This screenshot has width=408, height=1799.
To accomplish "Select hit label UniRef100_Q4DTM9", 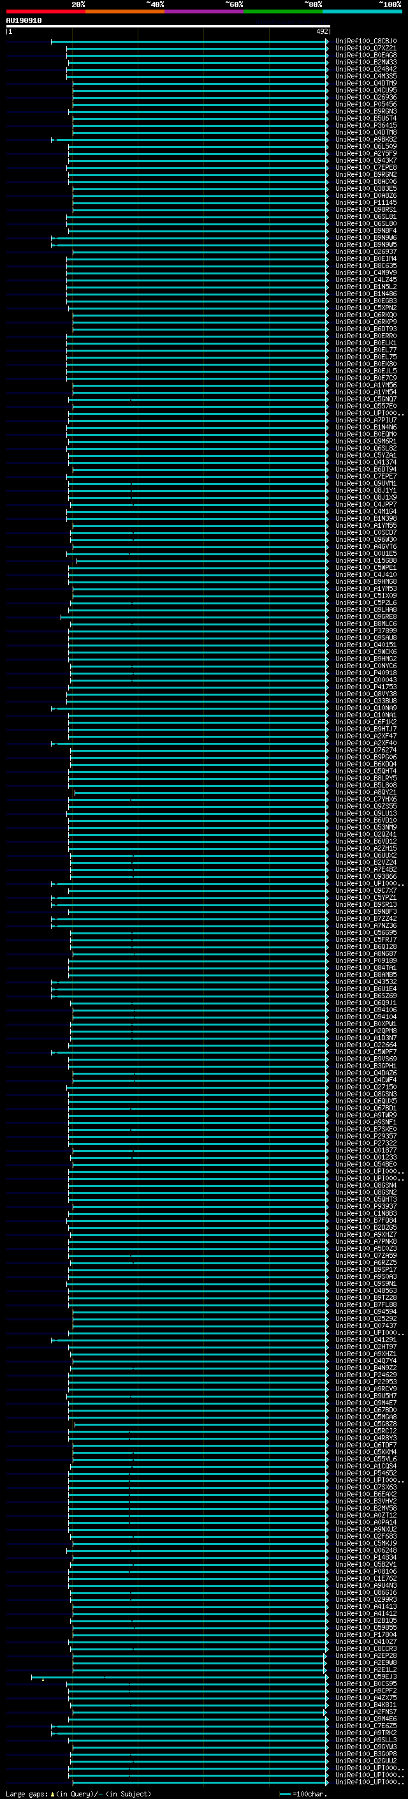I will [365, 83].
